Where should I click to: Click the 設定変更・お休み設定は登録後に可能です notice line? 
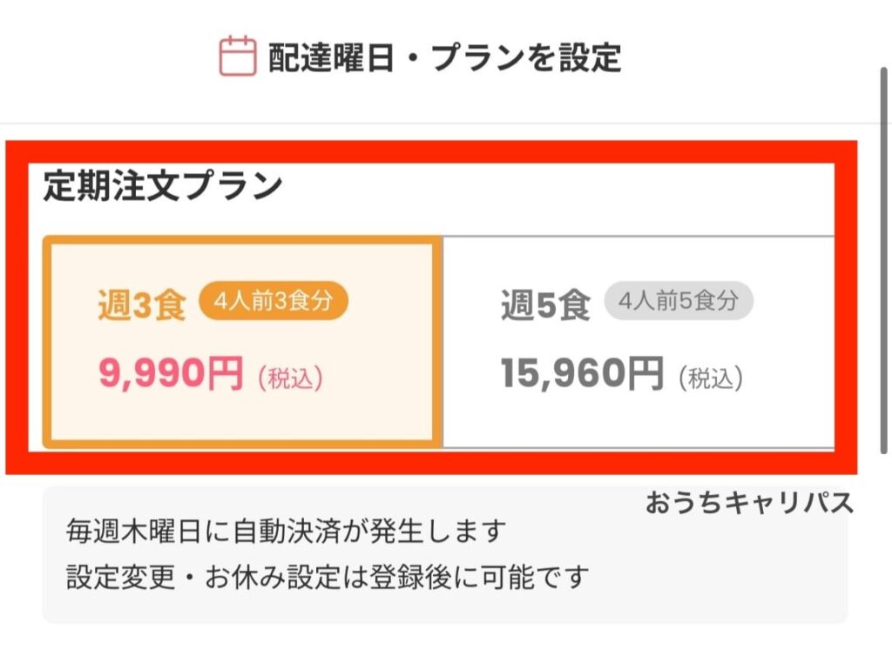(x=328, y=575)
